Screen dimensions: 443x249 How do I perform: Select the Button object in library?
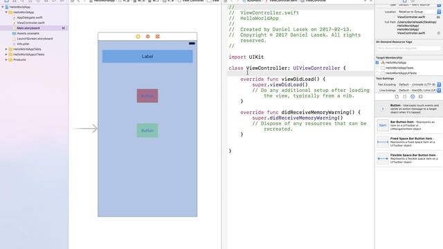point(409,109)
